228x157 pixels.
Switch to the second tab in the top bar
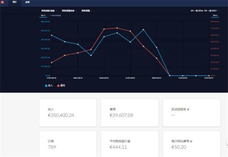[27, 2]
